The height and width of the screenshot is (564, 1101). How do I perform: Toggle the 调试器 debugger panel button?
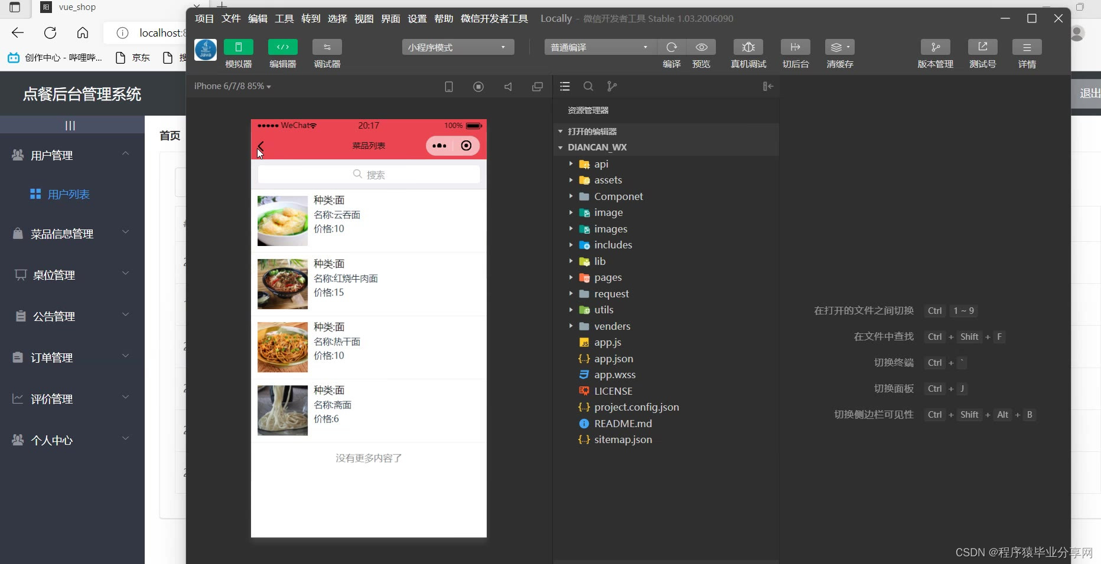[x=327, y=47]
